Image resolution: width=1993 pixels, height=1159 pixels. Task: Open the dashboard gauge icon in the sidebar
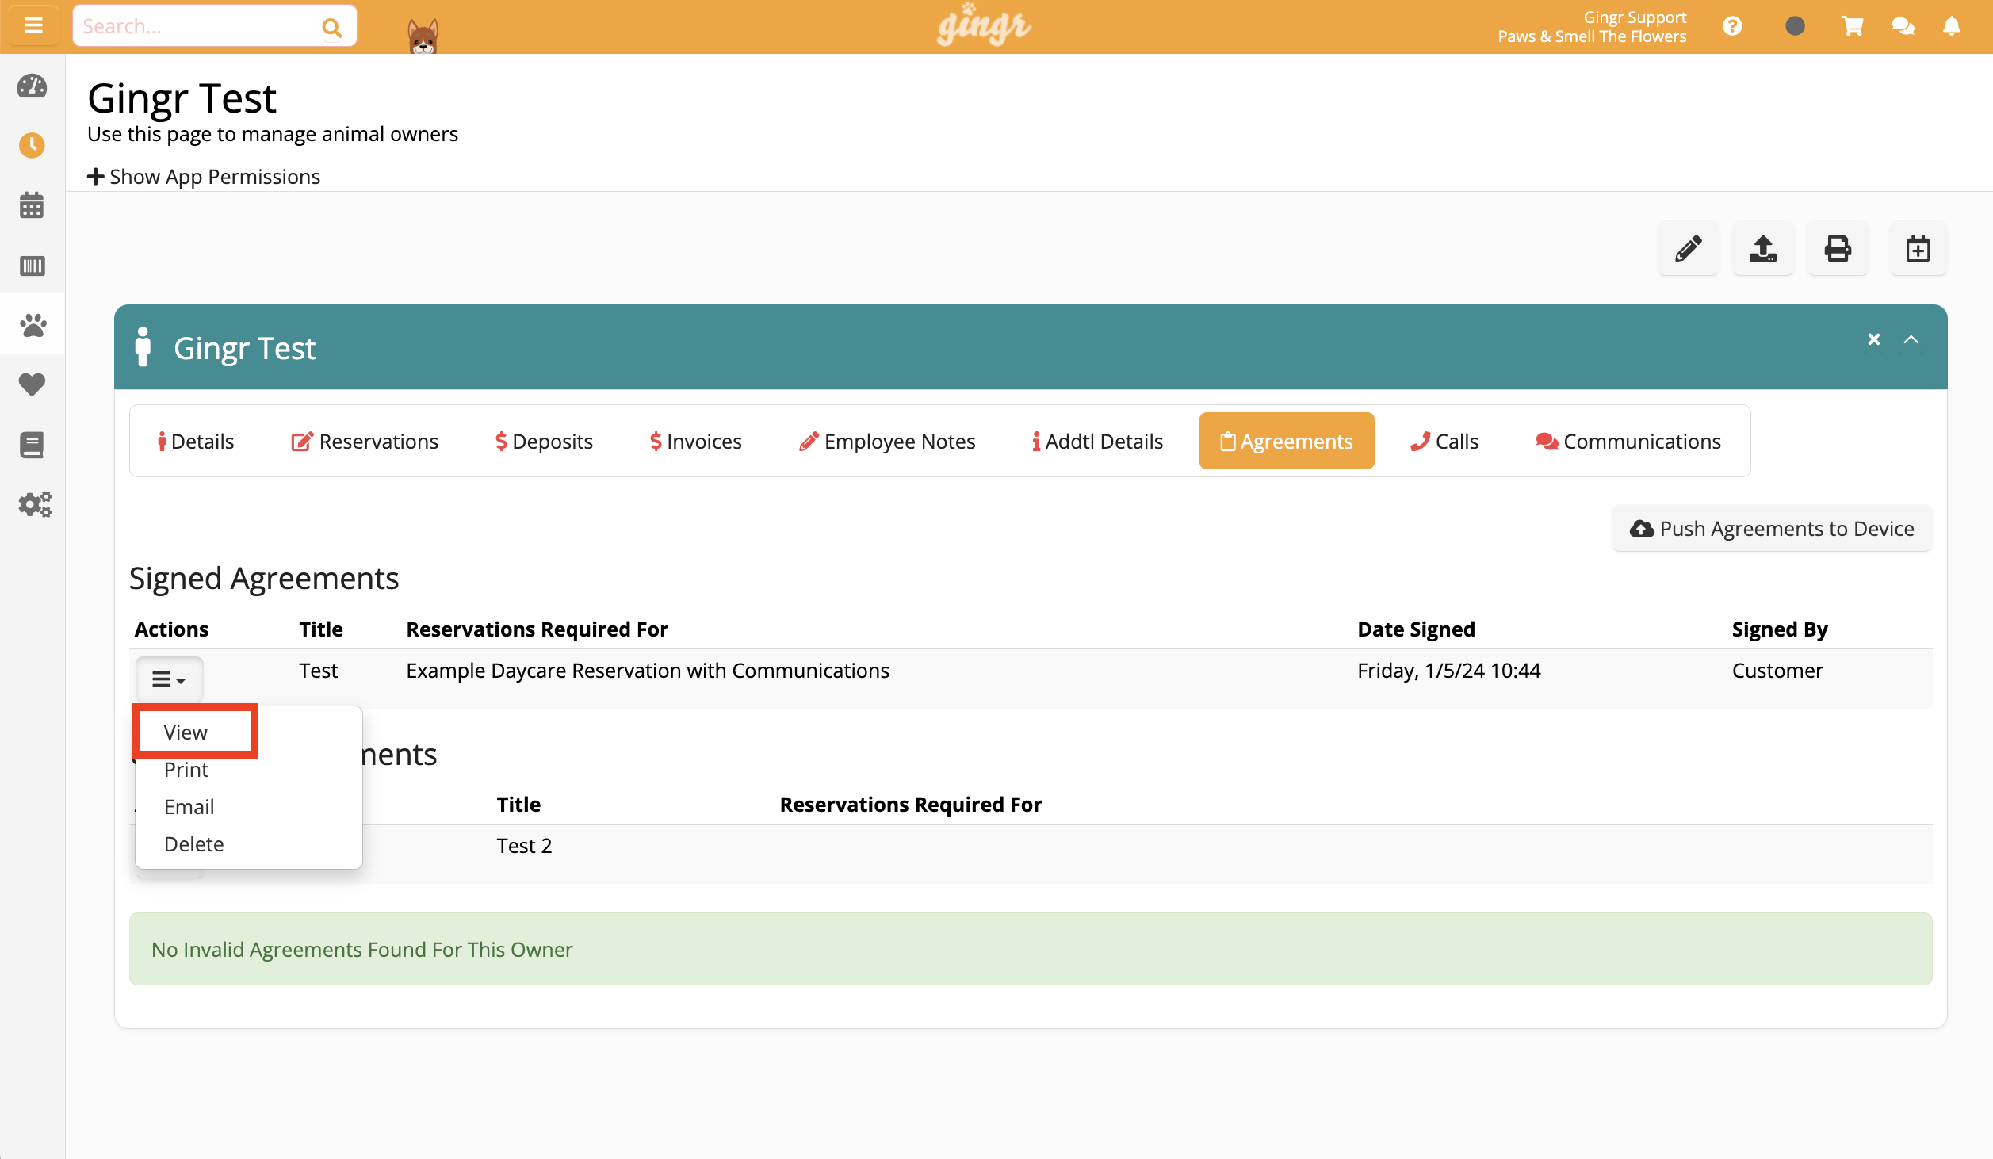tap(33, 86)
